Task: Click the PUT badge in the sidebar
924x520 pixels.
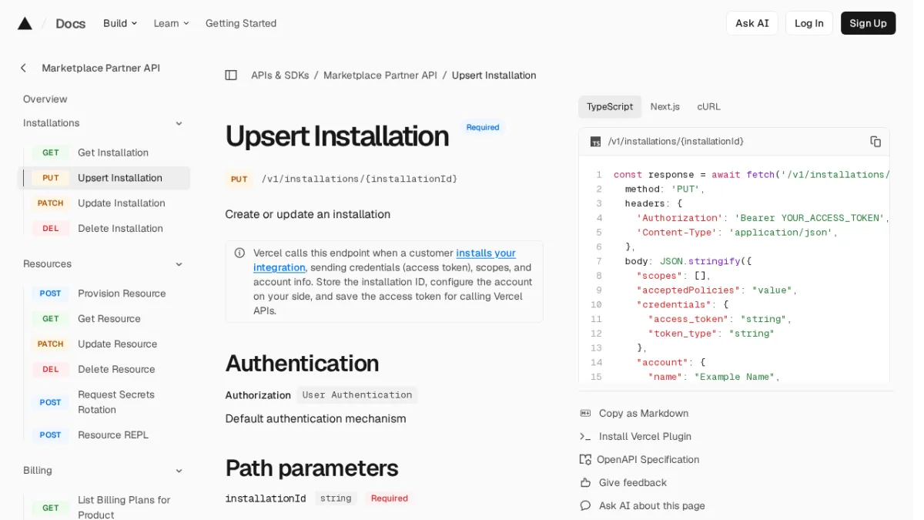Action: click(x=51, y=178)
